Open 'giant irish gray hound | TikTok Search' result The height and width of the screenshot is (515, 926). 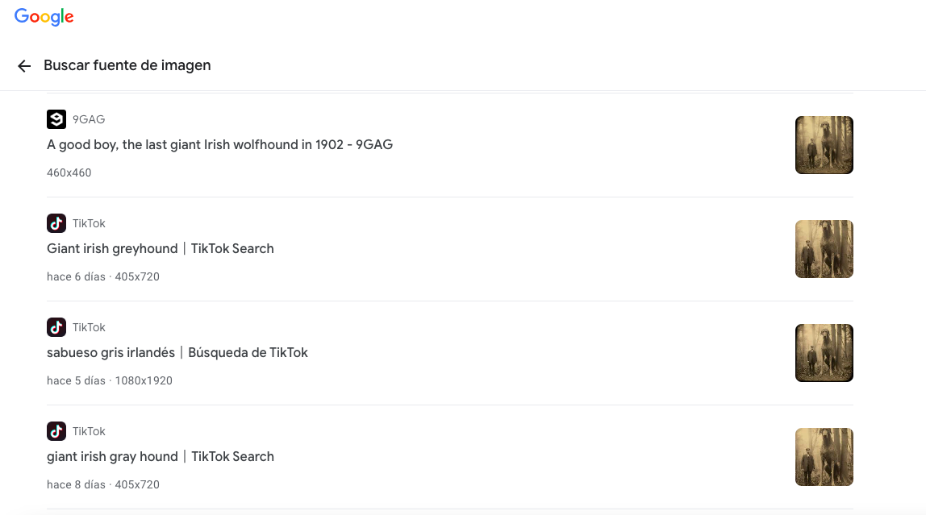click(161, 457)
